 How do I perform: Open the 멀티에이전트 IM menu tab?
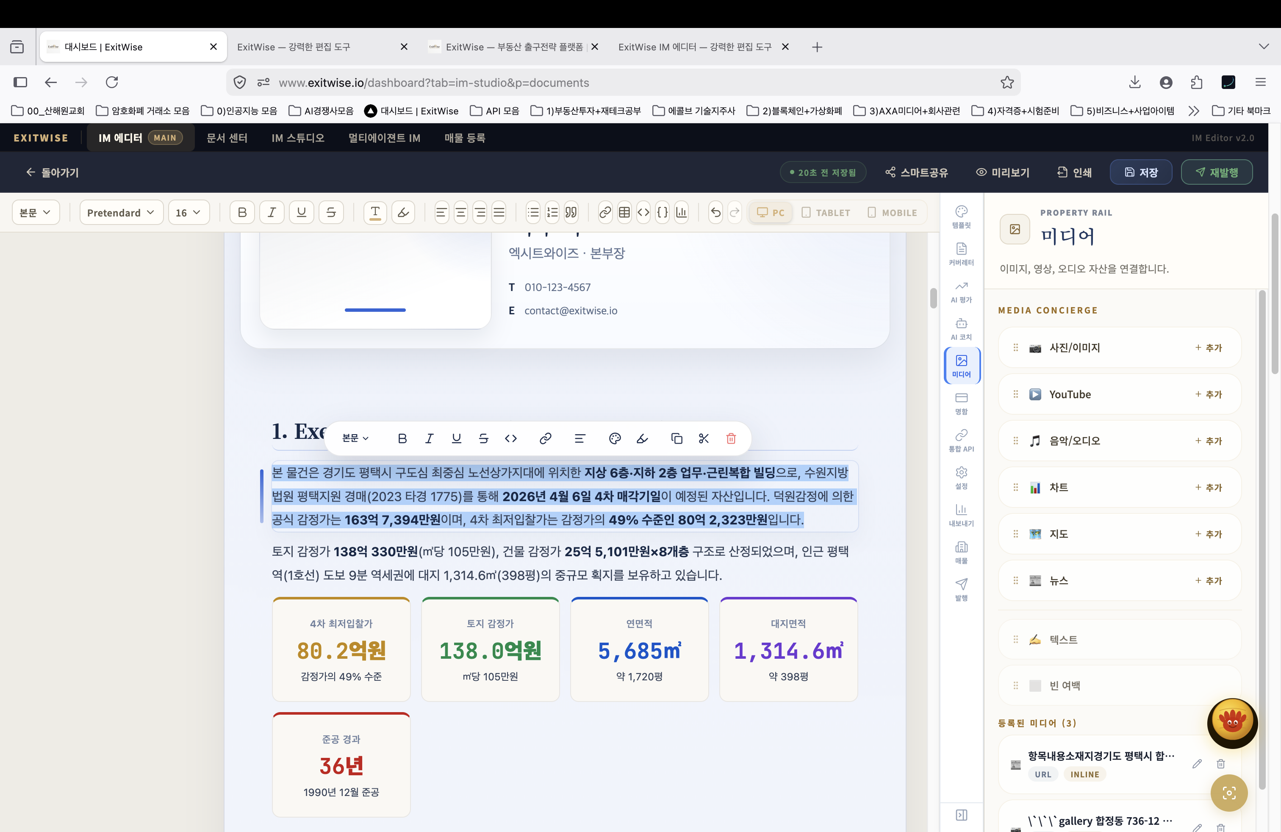click(384, 138)
